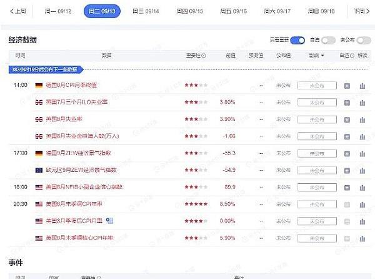Switch to 周三 09/14 date tab
Screen dimensions: 375x279
tap(146, 11)
